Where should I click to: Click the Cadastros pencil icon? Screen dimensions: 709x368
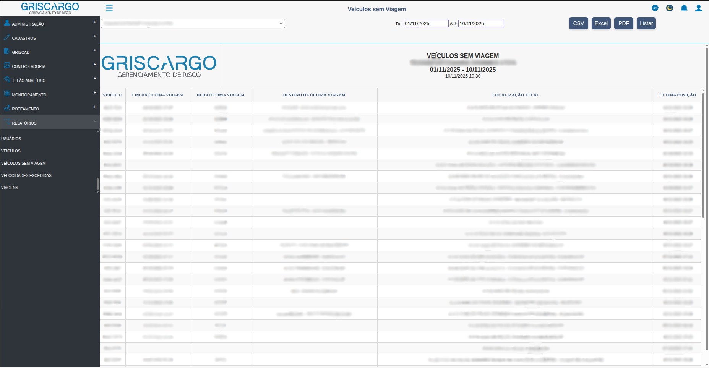pos(7,37)
